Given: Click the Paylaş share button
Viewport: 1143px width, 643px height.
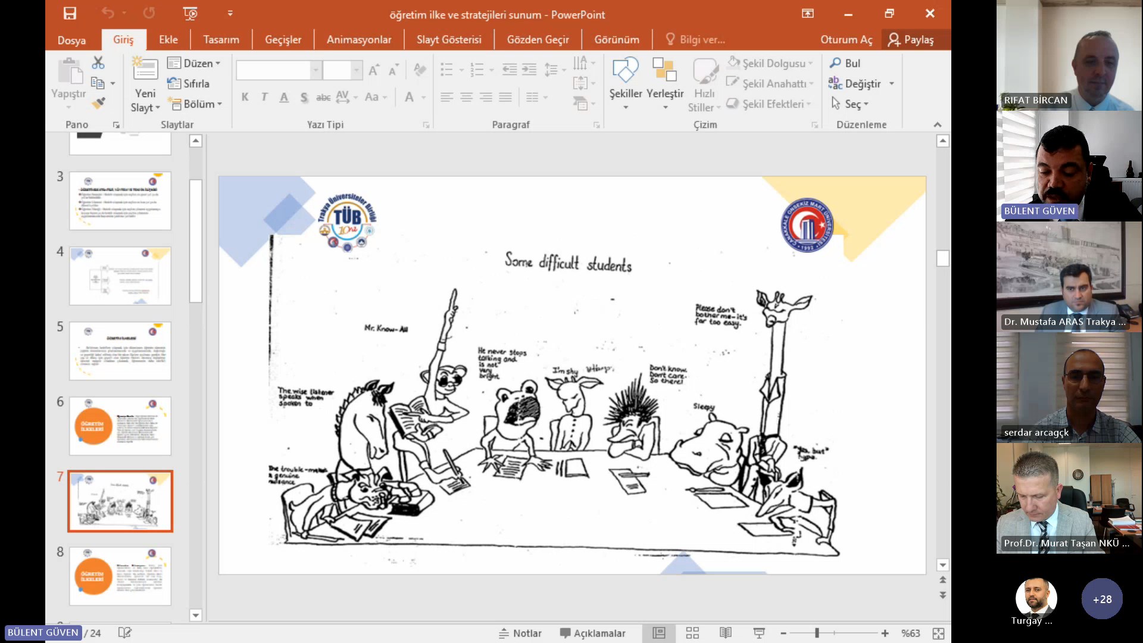Looking at the screenshot, I should 911,39.
